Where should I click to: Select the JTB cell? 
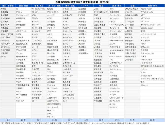[x=101, y=9]
